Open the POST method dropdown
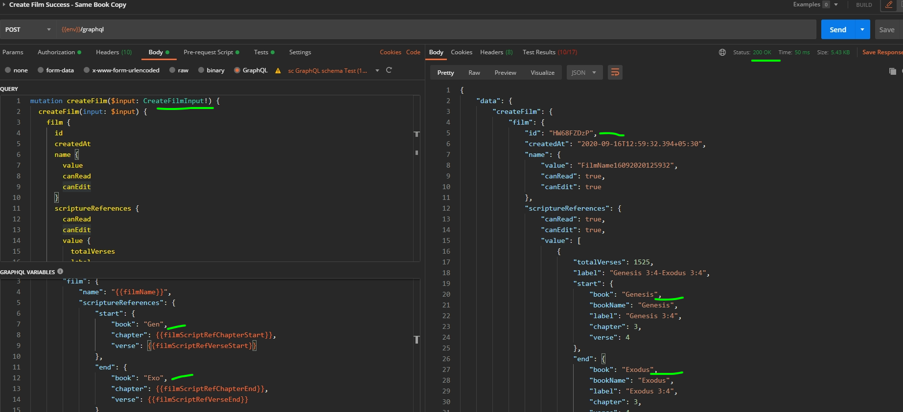This screenshot has width=903, height=412. pos(28,29)
